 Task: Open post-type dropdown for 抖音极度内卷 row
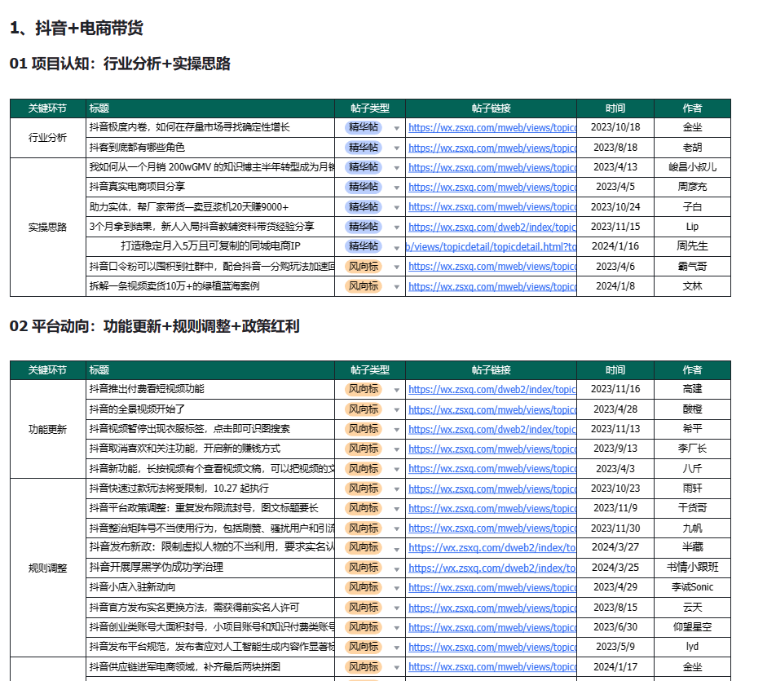pyautogui.click(x=396, y=128)
